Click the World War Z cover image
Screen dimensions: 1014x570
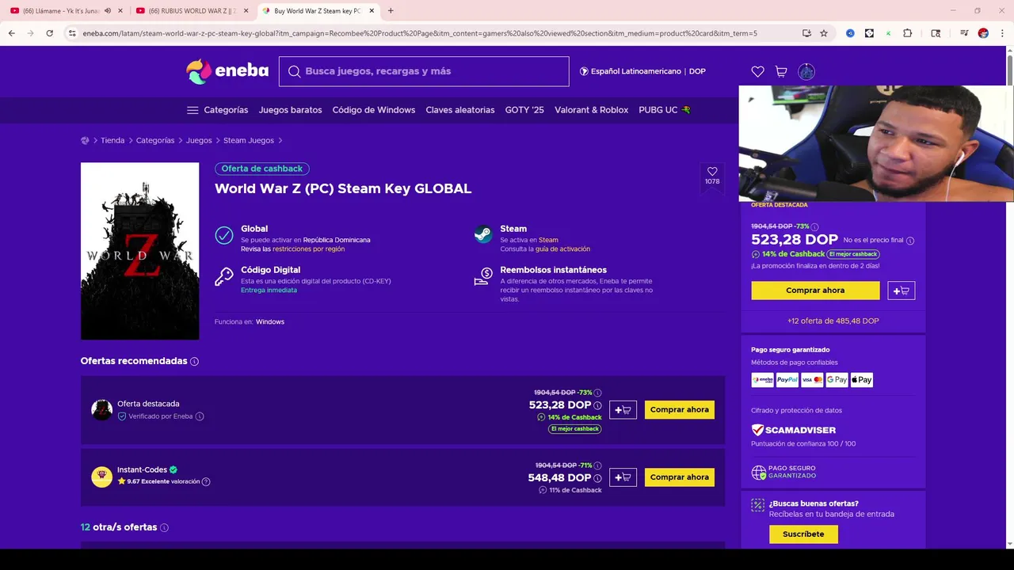click(139, 251)
